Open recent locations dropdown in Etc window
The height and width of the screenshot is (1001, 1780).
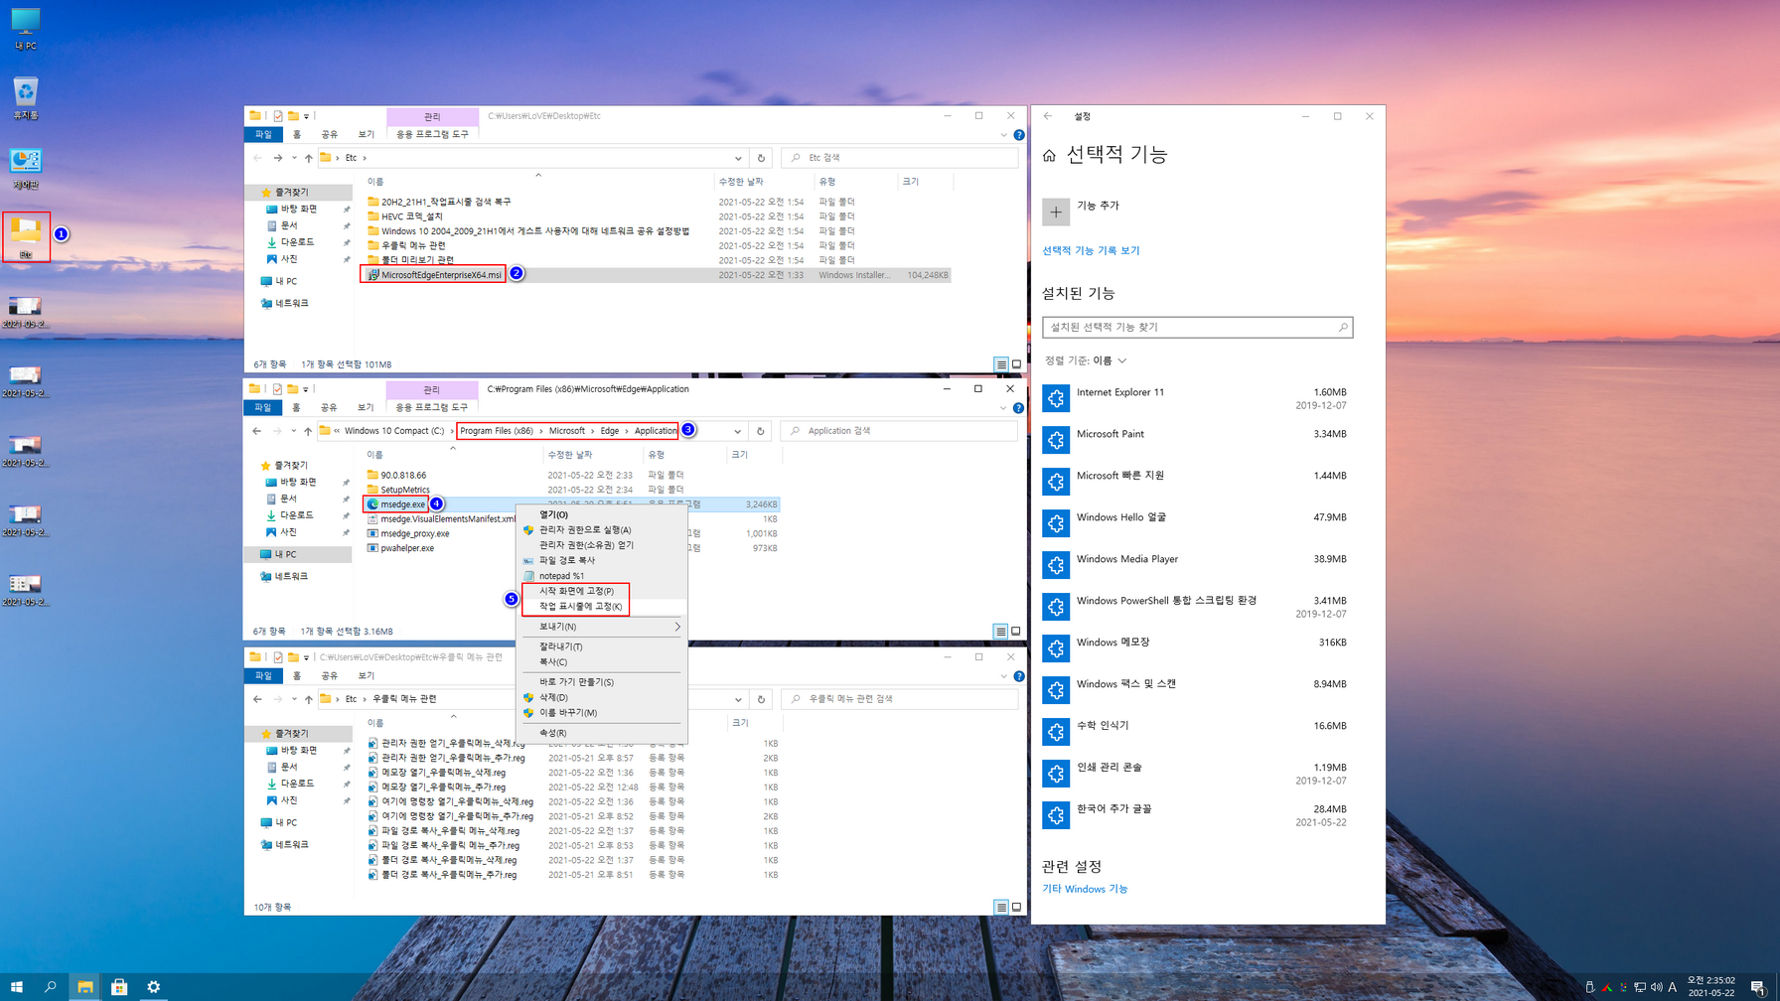[294, 158]
